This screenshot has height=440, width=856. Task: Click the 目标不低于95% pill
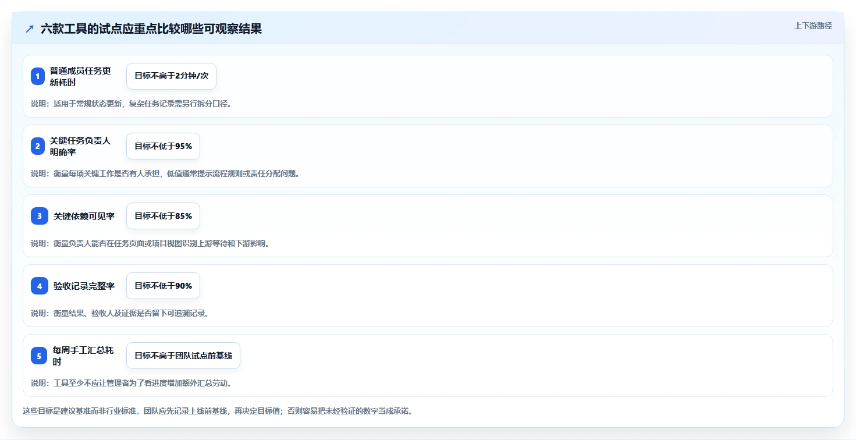163,146
